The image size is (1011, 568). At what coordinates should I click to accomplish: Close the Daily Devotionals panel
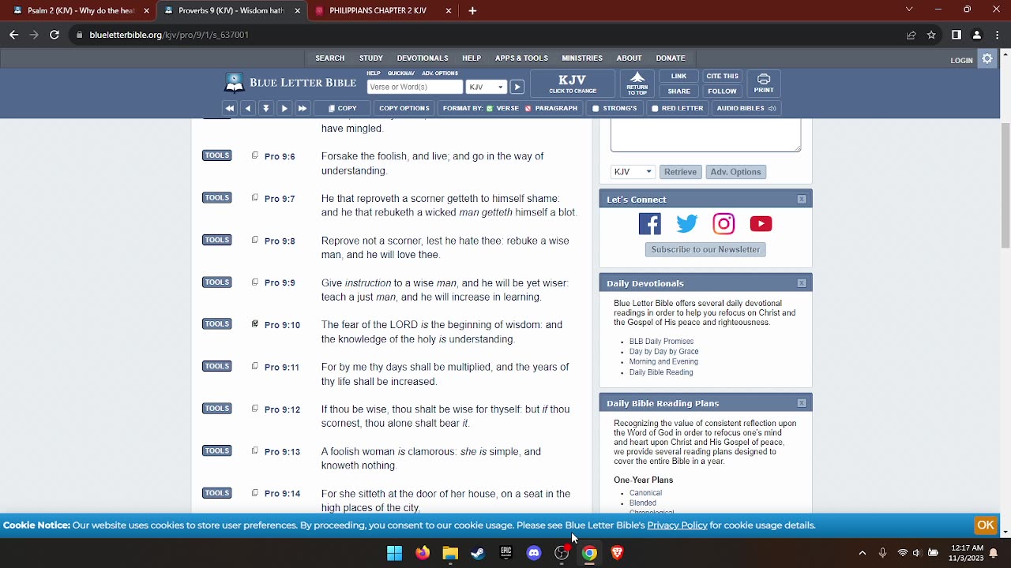tap(802, 283)
